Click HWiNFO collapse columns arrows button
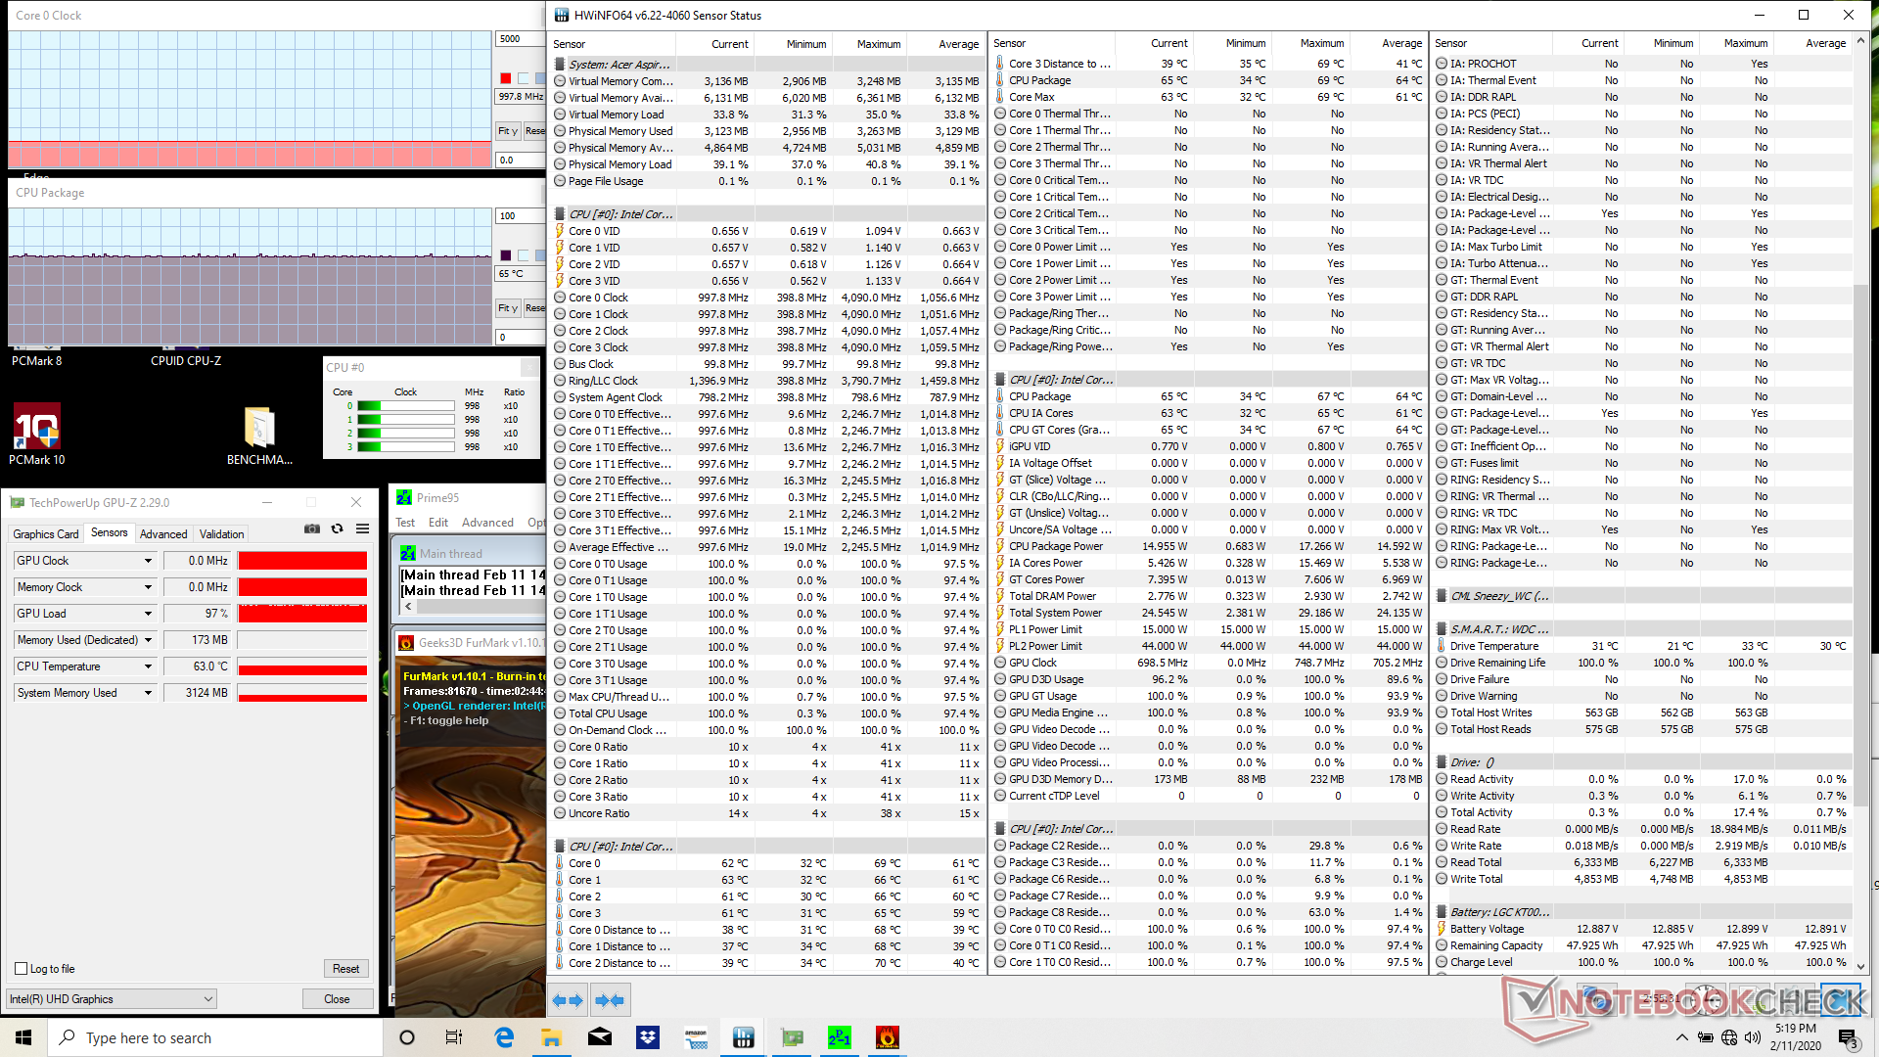 tap(610, 1000)
